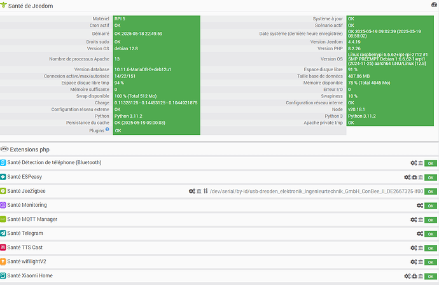Open the Santé TTS Cast section header

click(x=25, y=247)
